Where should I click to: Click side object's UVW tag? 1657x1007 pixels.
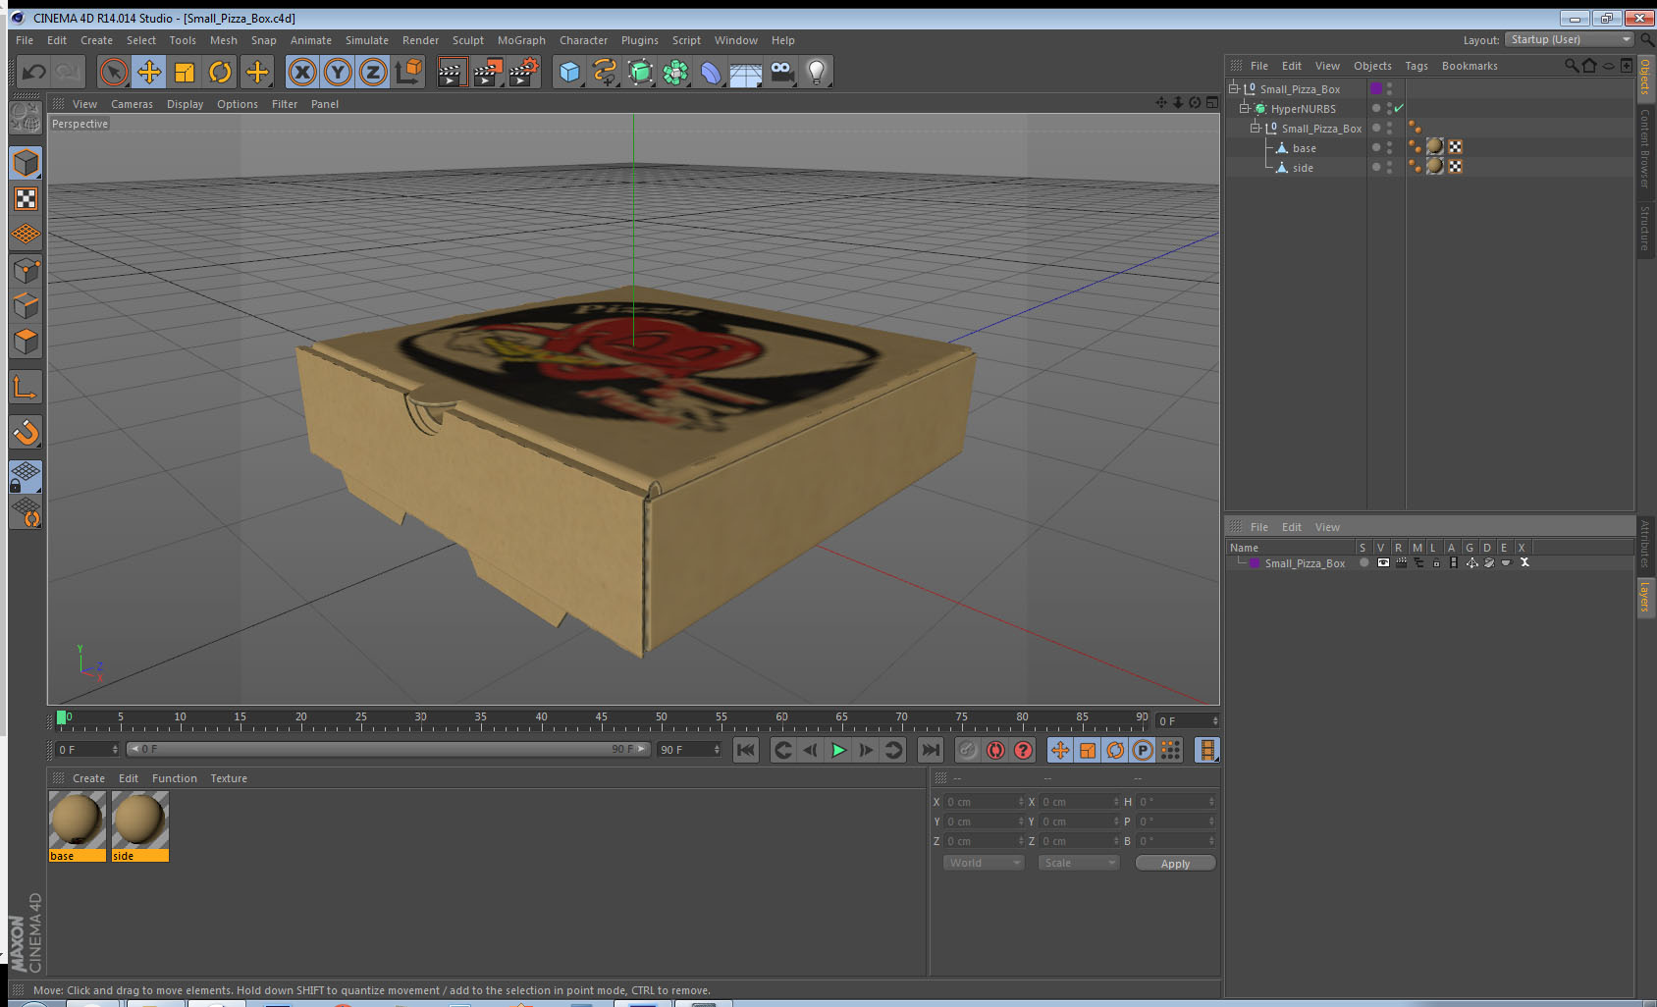point(1456,166)
